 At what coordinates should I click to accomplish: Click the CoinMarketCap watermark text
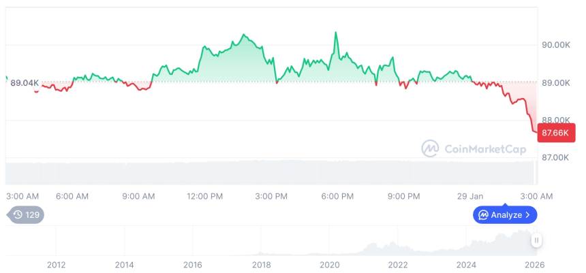[483, 148]
